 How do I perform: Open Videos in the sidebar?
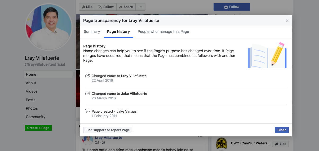32,91
